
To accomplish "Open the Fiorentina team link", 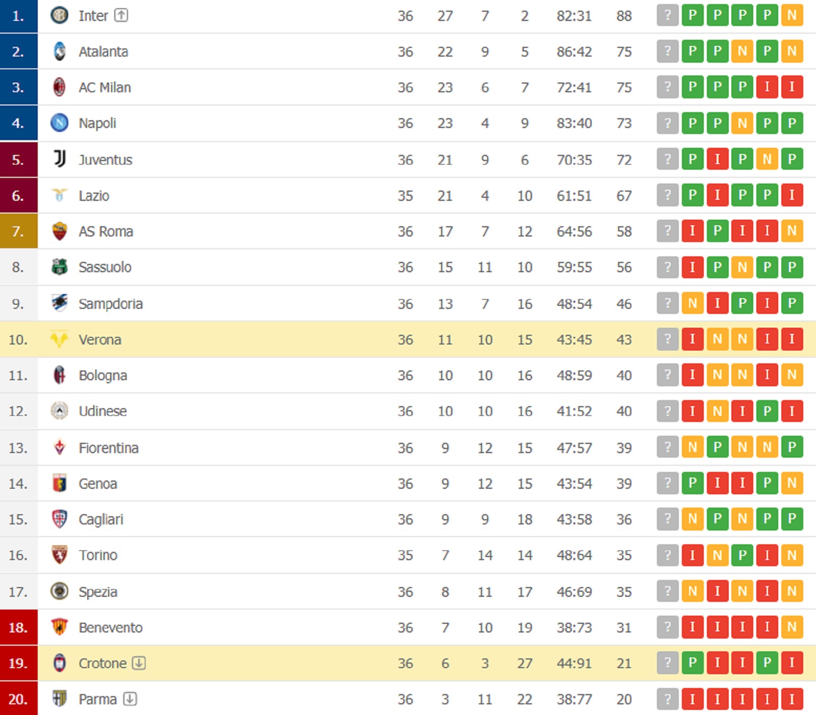I will (109, 448).
